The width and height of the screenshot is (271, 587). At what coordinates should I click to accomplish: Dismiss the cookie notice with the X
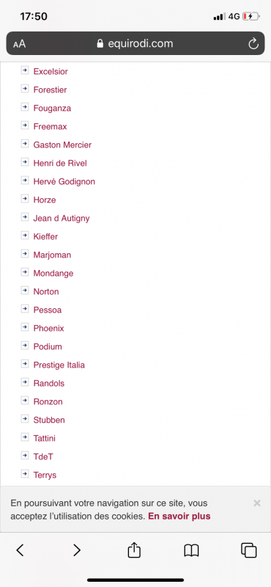pyautogui.click(x=257, y=503)
